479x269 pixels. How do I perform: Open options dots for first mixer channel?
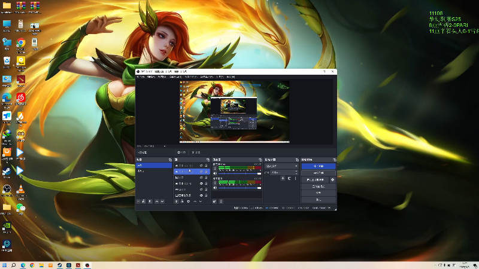tap(215, 169)
